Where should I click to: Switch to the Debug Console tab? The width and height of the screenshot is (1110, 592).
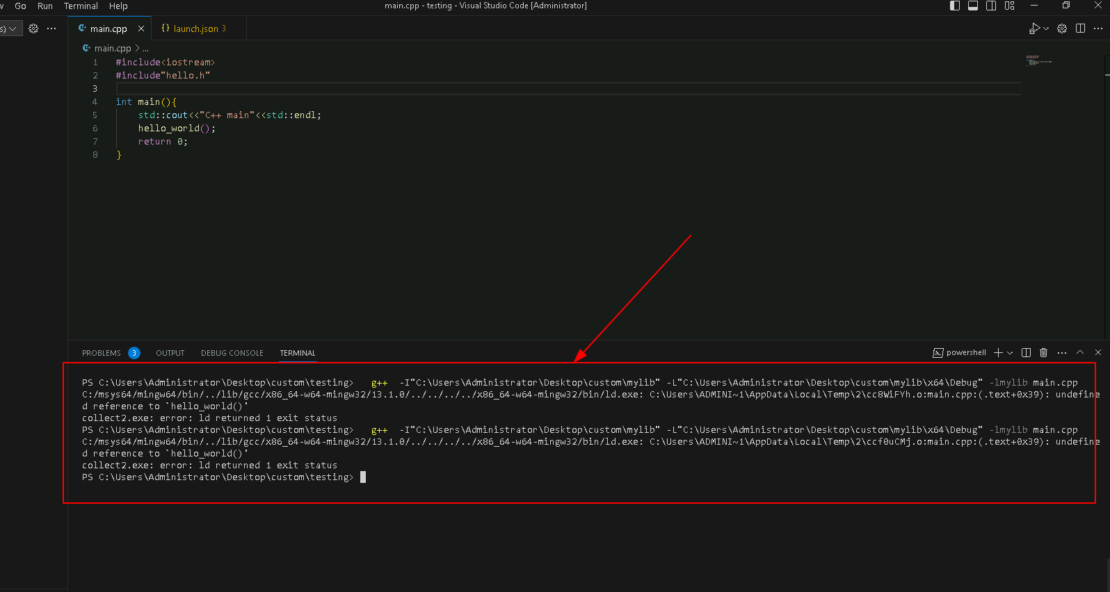tap(232, 353)
